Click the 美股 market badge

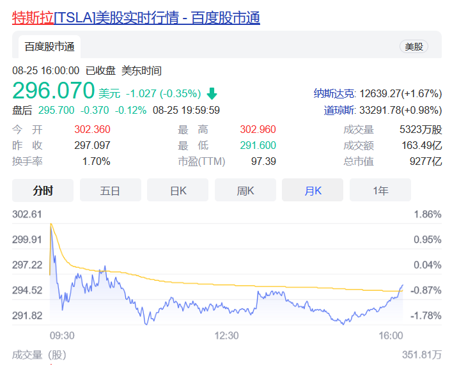[414, 46]
